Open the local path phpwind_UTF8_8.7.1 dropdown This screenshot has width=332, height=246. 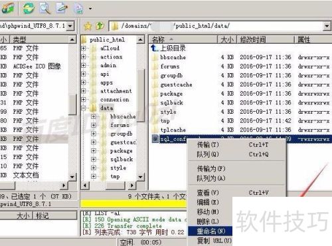70,26
